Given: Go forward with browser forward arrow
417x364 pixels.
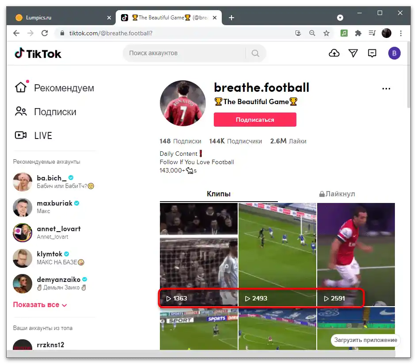Looking at the screenshot, I should pyautogui.click(x=30, y=33).
